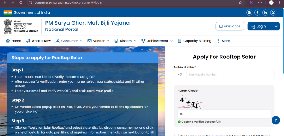
Task: Click 'Steps to apply for Rooftop Solar' header
Action: coord(83,58)
